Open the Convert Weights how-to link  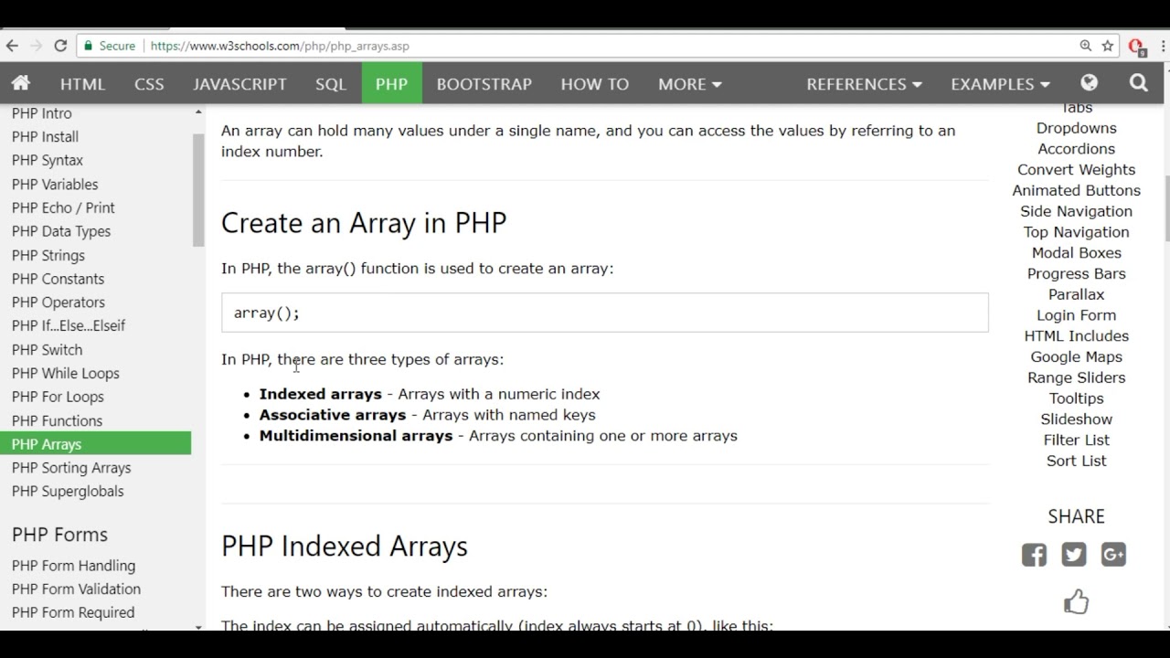(x=1076, y=169)
